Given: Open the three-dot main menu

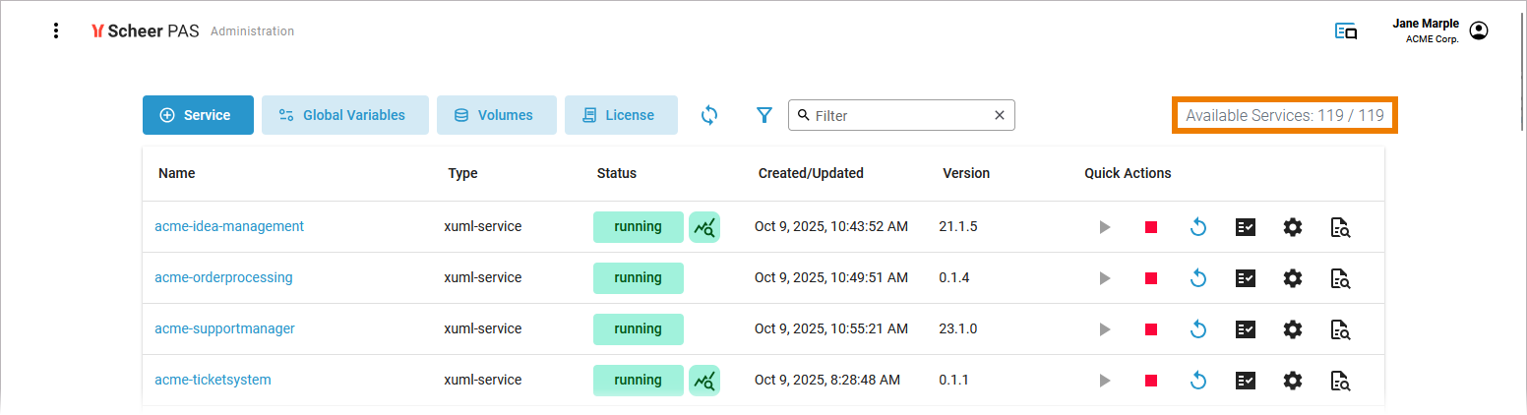Looking at the screenshot, I should [x=56, y=30].
